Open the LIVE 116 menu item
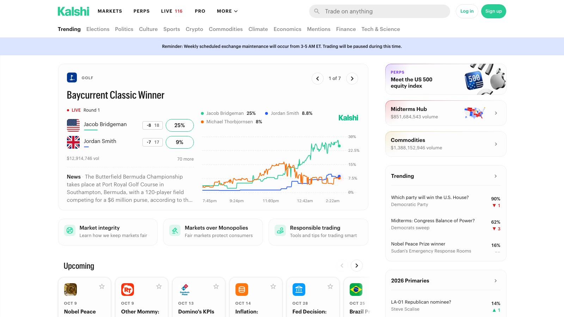Viewport: 564px width, 317px height. 172,11
